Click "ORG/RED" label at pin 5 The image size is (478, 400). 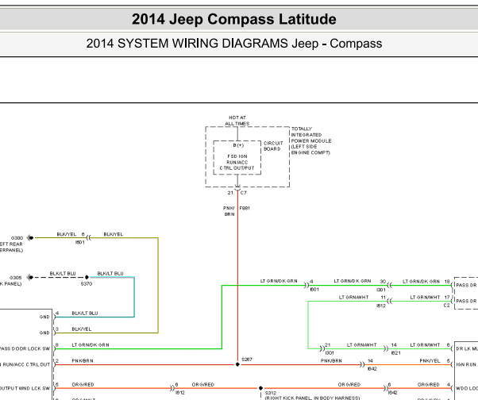[x=83, y=384]
